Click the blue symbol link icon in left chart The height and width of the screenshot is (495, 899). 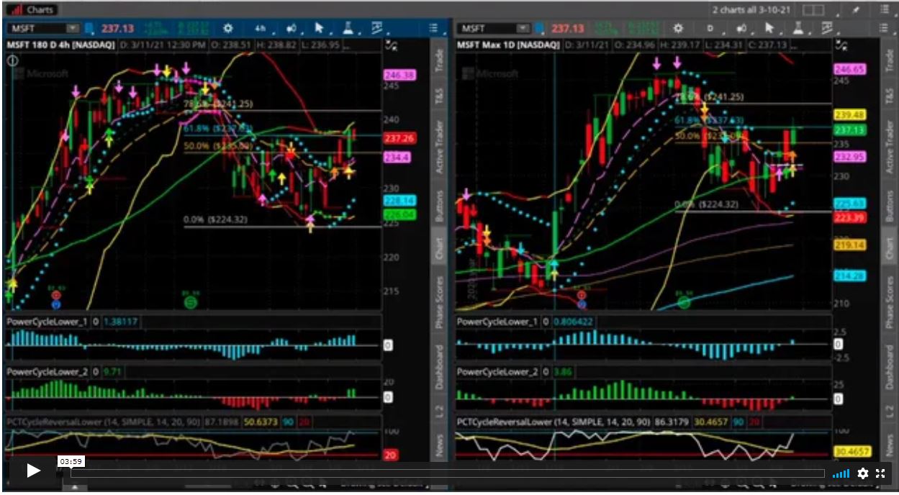click(89, 28)
